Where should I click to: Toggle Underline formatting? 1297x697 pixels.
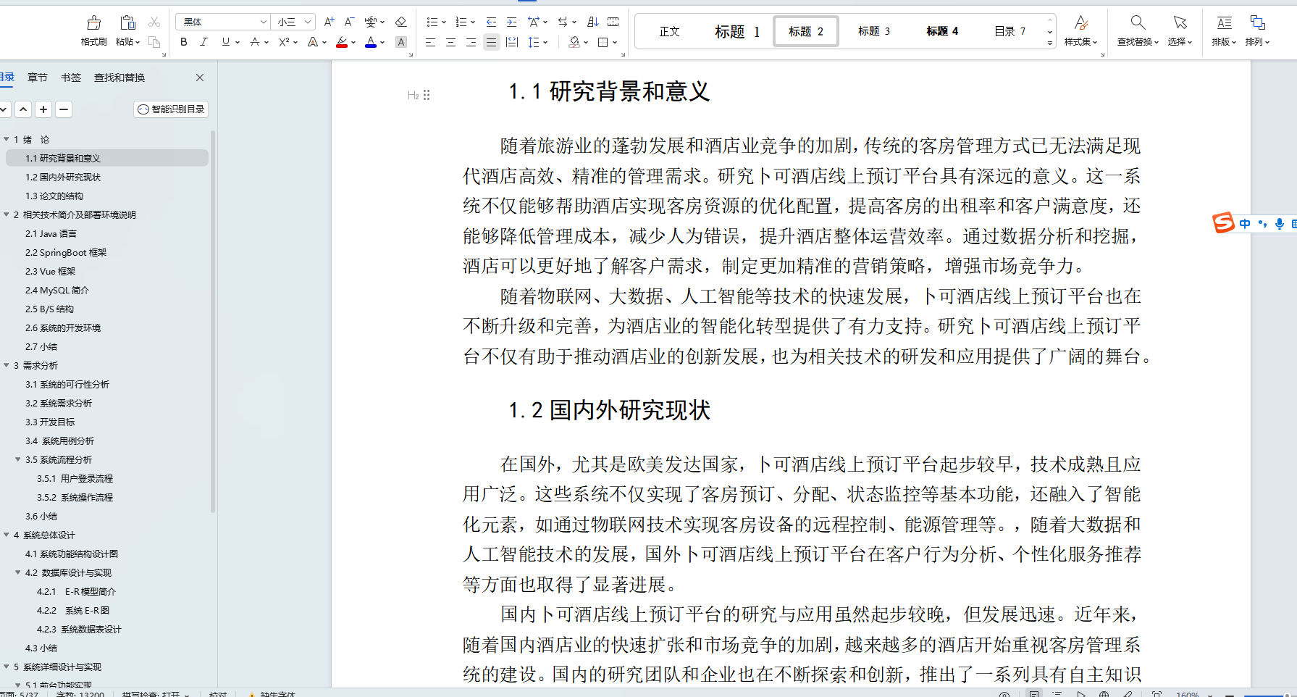coord(226,42)
